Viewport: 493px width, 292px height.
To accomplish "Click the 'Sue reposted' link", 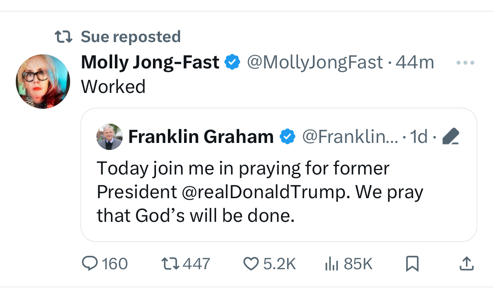I will click(131, 36).
